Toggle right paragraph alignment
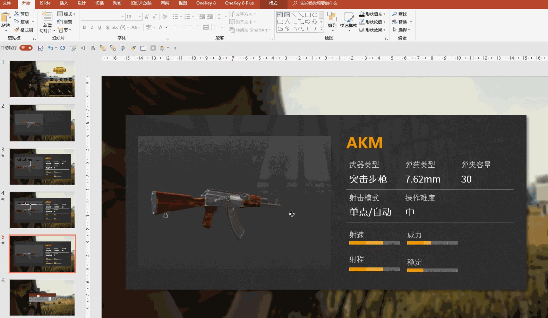Screen dimensions: 548x318 (x=191, y=27)
